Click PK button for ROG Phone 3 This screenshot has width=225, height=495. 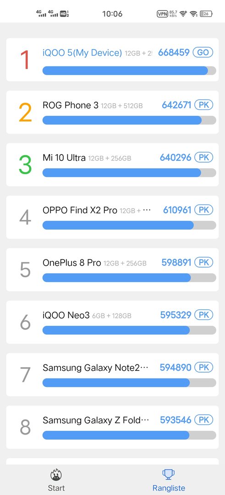[x=204, y=105]
